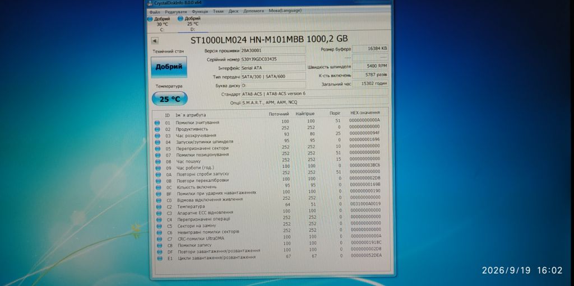
Task: Open the Редагувати menu
Action: click(x=176, y=11)
